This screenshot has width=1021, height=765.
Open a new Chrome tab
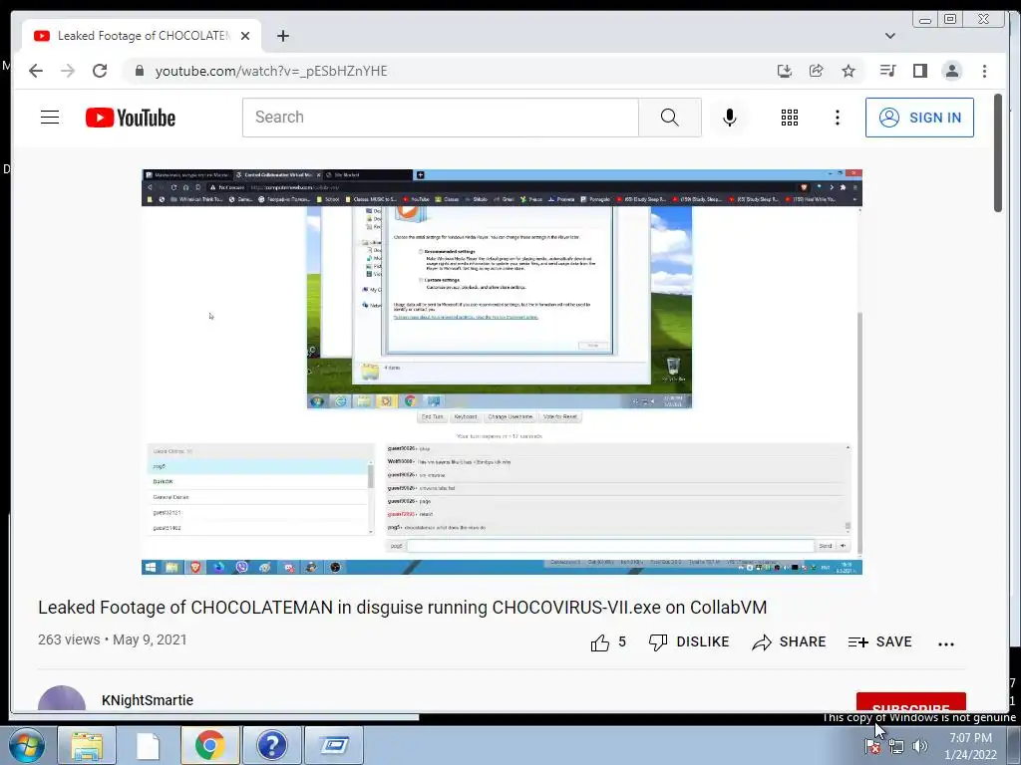pos(282,36)
